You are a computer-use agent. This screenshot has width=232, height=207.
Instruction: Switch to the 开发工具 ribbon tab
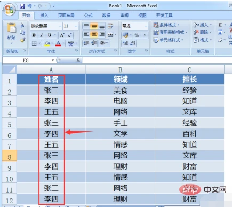[x=164, y=16]
